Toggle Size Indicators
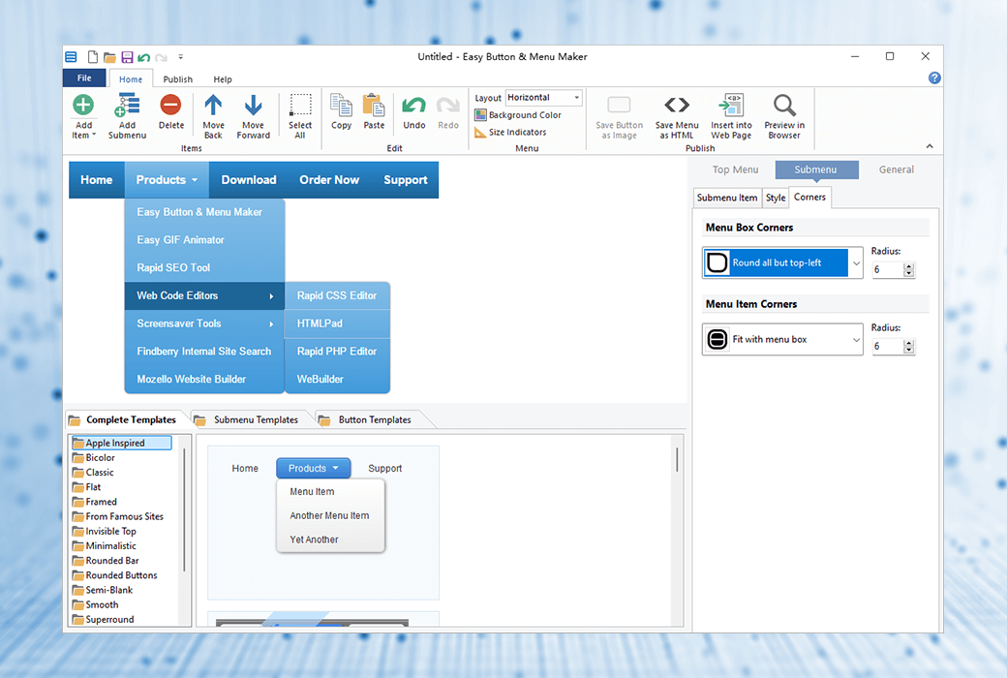This screenshot has width=1007, height=678. 510,132
